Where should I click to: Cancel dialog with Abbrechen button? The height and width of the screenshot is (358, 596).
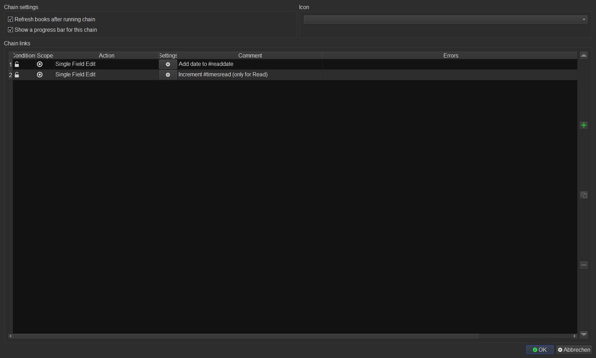click(x=574, y=350)
